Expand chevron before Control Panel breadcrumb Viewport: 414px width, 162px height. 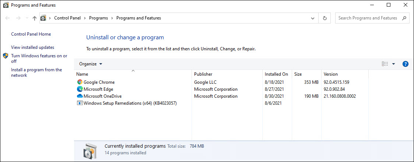pyautogui.click(x=50, y=18)
